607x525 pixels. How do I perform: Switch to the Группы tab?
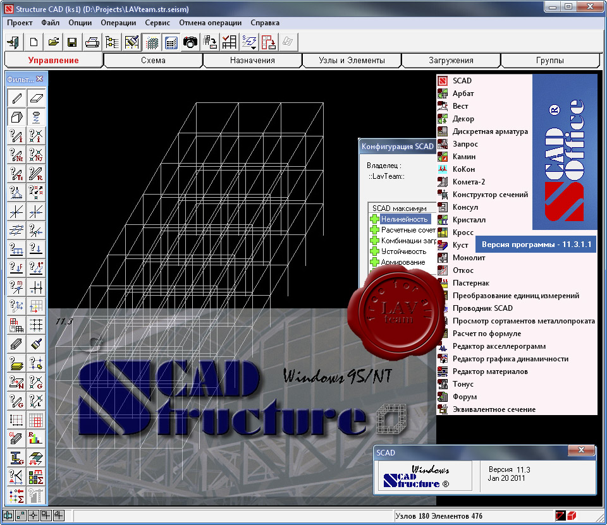550,61
